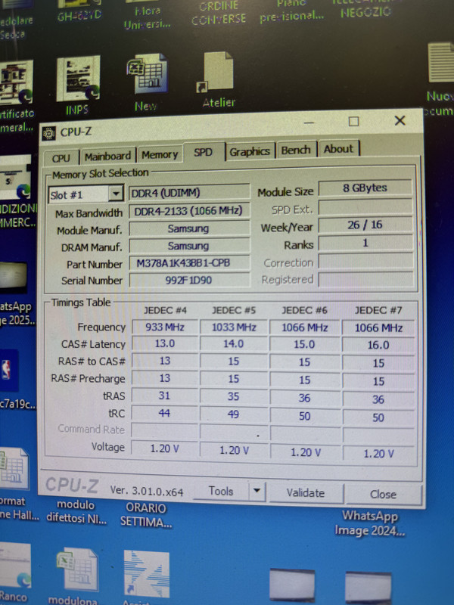Click the part number M378A1K43BB1-CPB field
This screenshot has width=454, height=605.
point(189,262)
